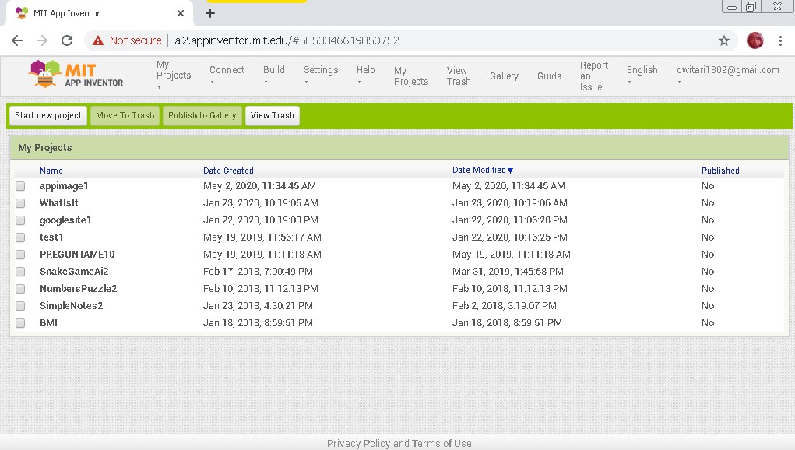Click the green-bar View Trash button
This screenshot has width=795, height=450.
pos(273,115)
